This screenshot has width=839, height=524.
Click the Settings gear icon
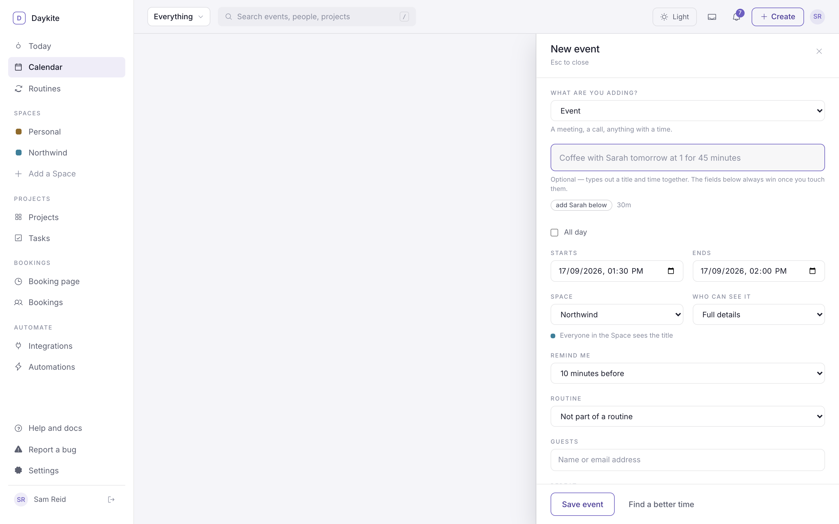(x=18, y=470)
